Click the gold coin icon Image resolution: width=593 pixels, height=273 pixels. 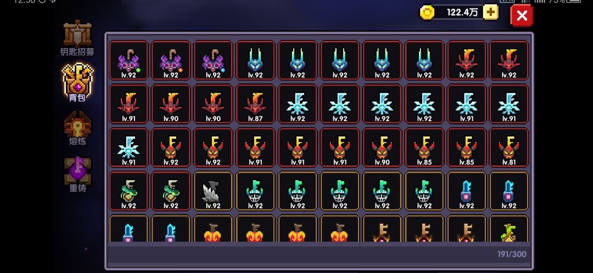(427, 13)
